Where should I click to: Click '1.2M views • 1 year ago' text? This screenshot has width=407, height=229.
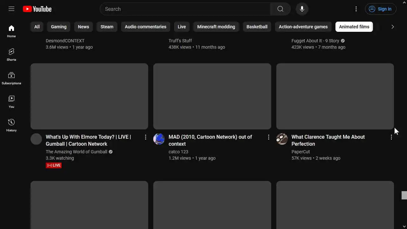coord(192,158)
